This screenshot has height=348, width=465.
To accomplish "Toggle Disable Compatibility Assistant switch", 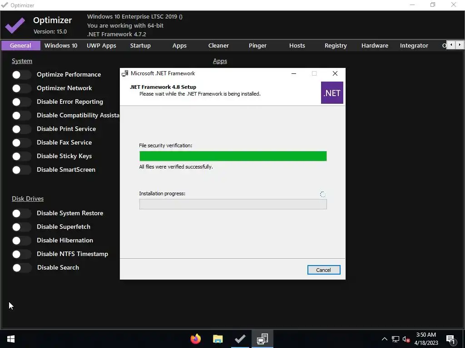I will tap(21, 116).
